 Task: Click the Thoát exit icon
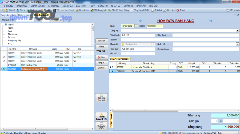[x=181, y=10]
